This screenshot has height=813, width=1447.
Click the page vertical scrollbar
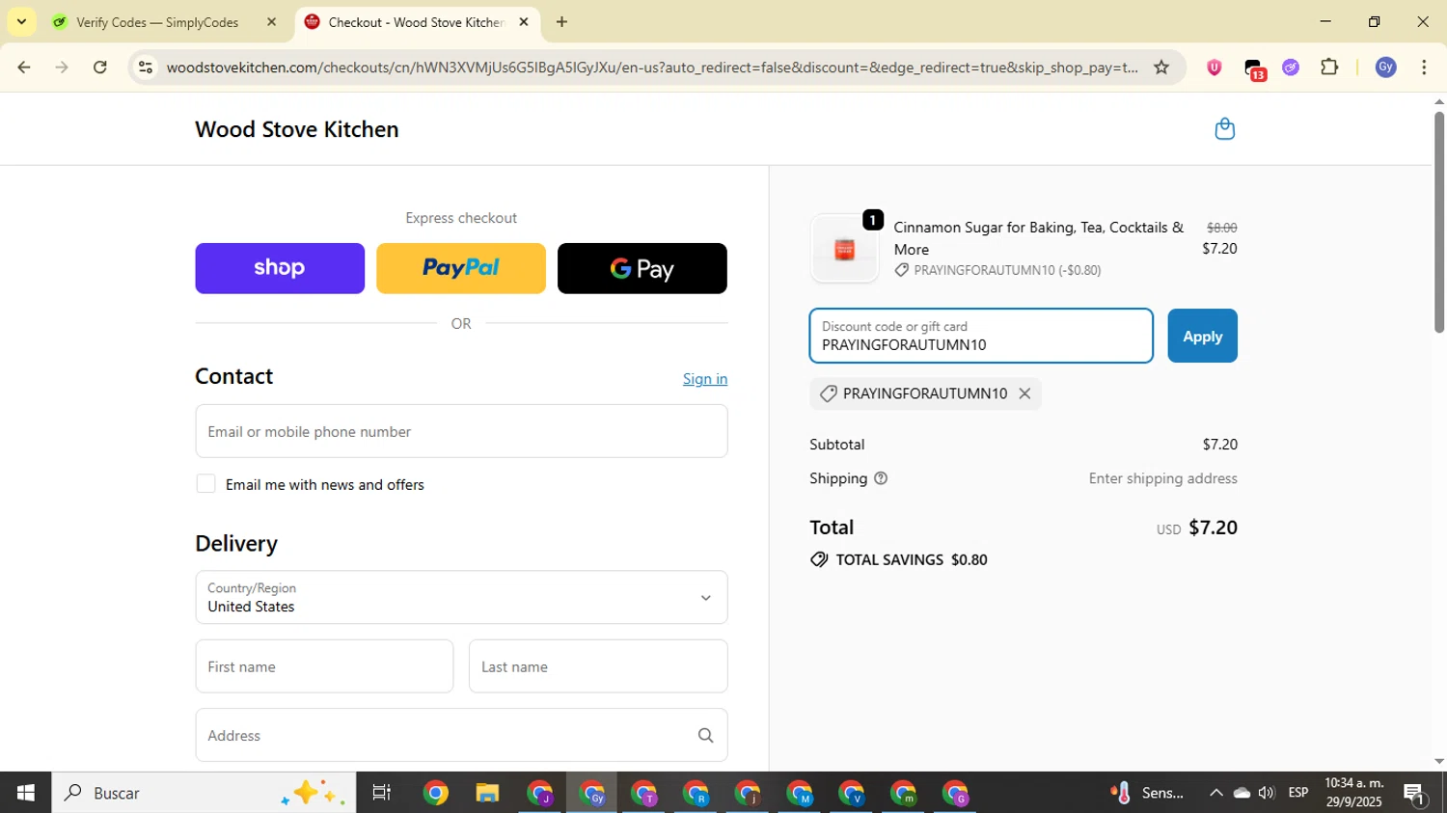1439,222
